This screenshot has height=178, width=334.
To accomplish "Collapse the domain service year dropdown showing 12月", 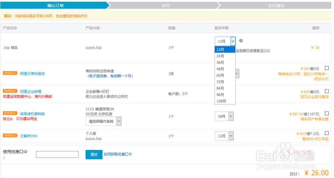I will pyautogui.click(x=225, y=41).
